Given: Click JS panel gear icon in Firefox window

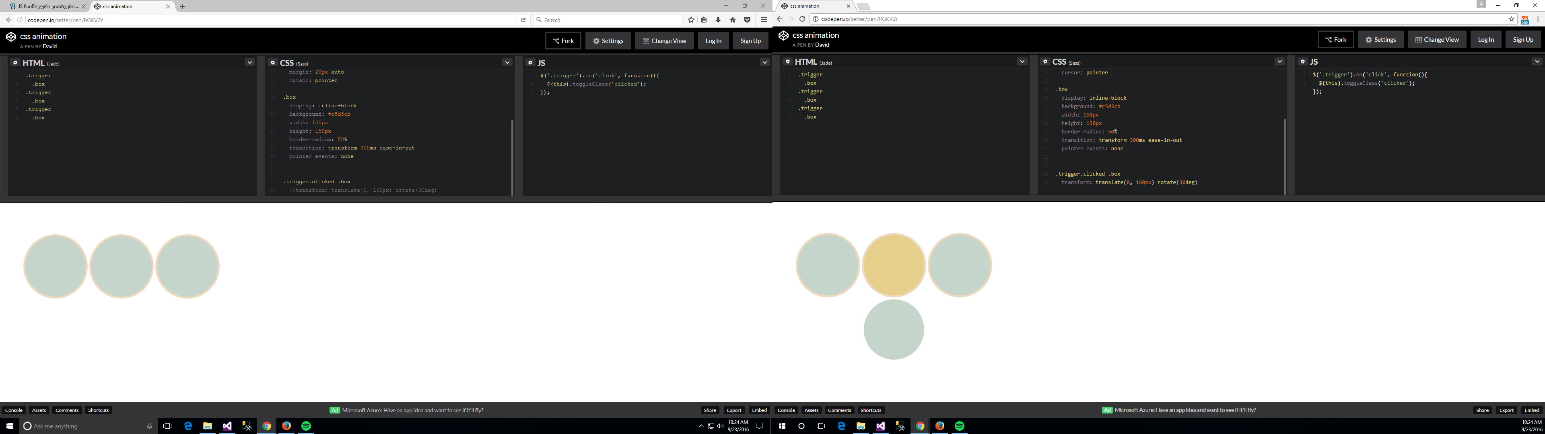Looking at the screenshot, I should click(x=530, y=62).
